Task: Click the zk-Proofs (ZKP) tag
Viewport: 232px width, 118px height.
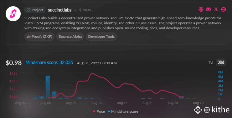Action: click(x=39, y=37)
